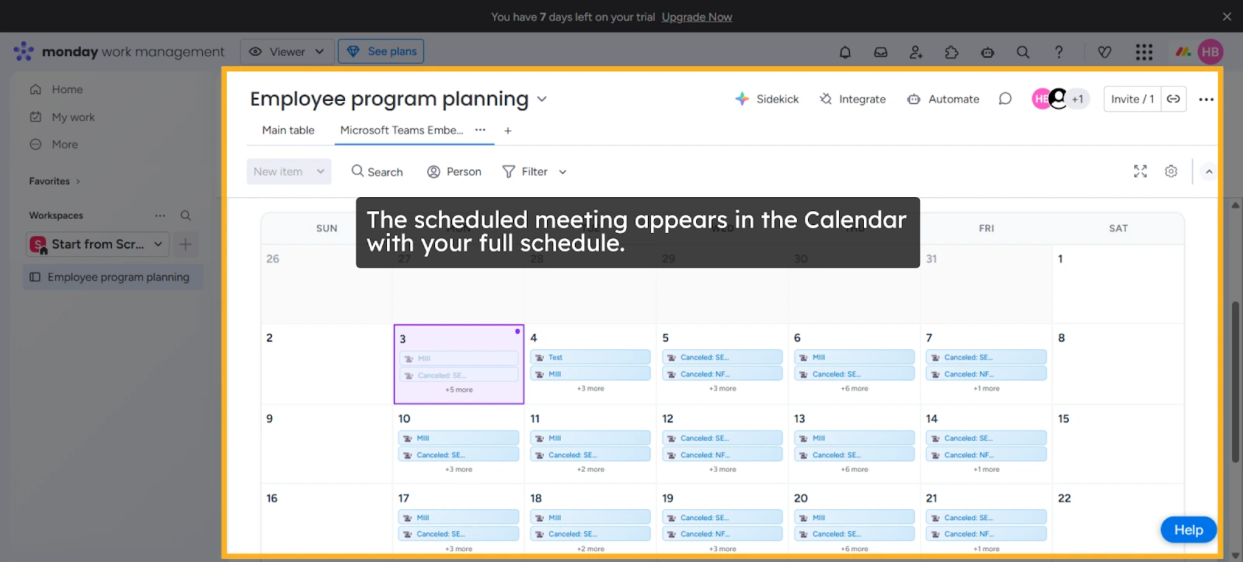Open the inbox icon in top bar
The image size is (1243, 562).
[880, 51]
